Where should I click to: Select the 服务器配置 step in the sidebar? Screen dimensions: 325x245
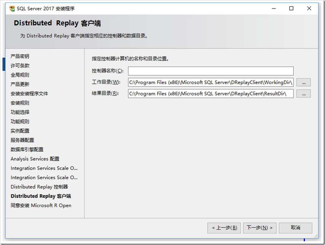pyautogui.click(x=22, y=140)
